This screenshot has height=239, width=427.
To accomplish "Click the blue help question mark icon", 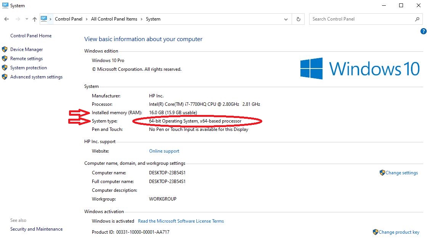I will click(x=423, y=32).
